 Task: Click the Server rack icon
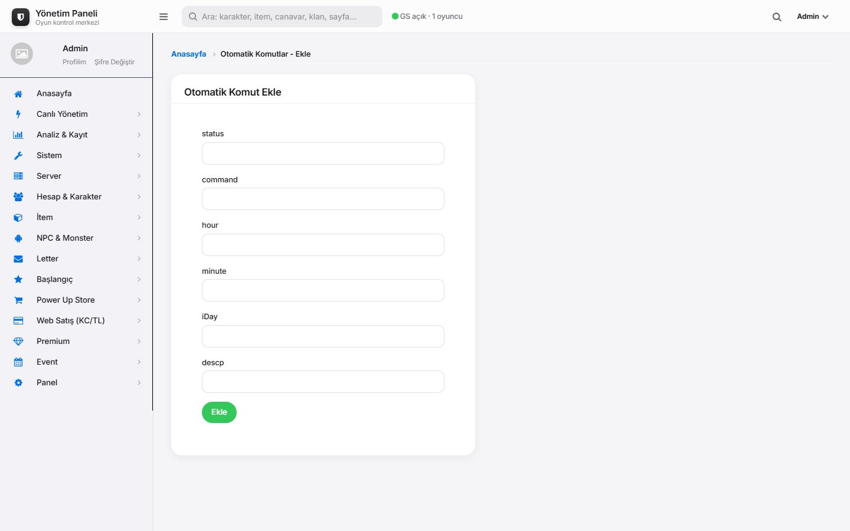coord(18,176)
